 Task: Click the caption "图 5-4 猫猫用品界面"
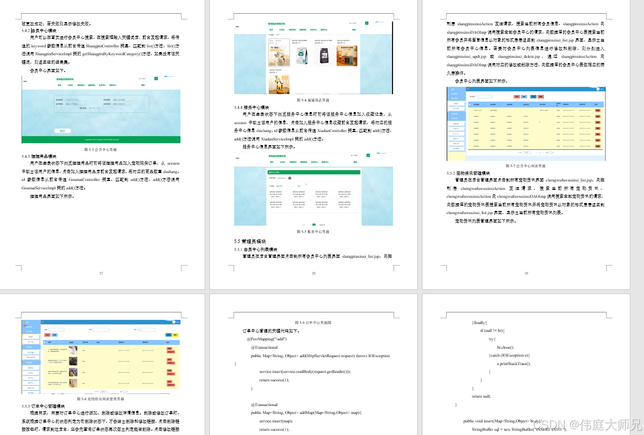click(314, 99)
